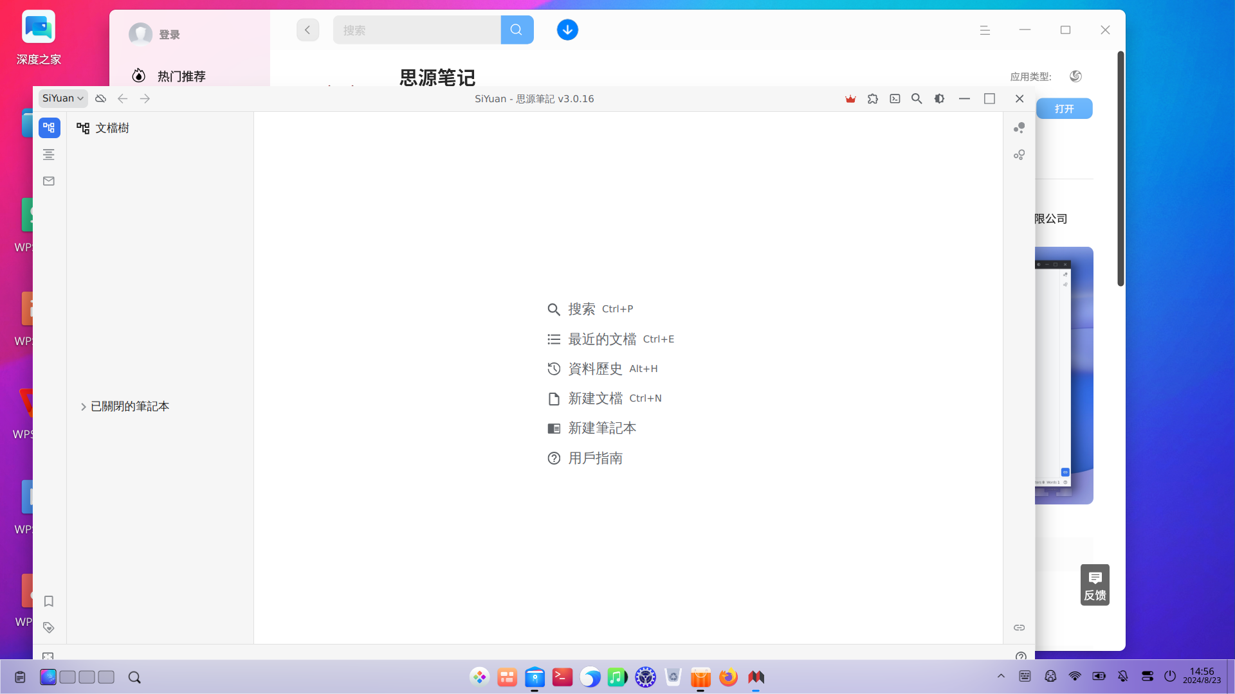Image resolution: width=1235 pixels, height=694 pixels.
Task: Click the search magnifier in SiYuan titlebar
Action: 917,98
